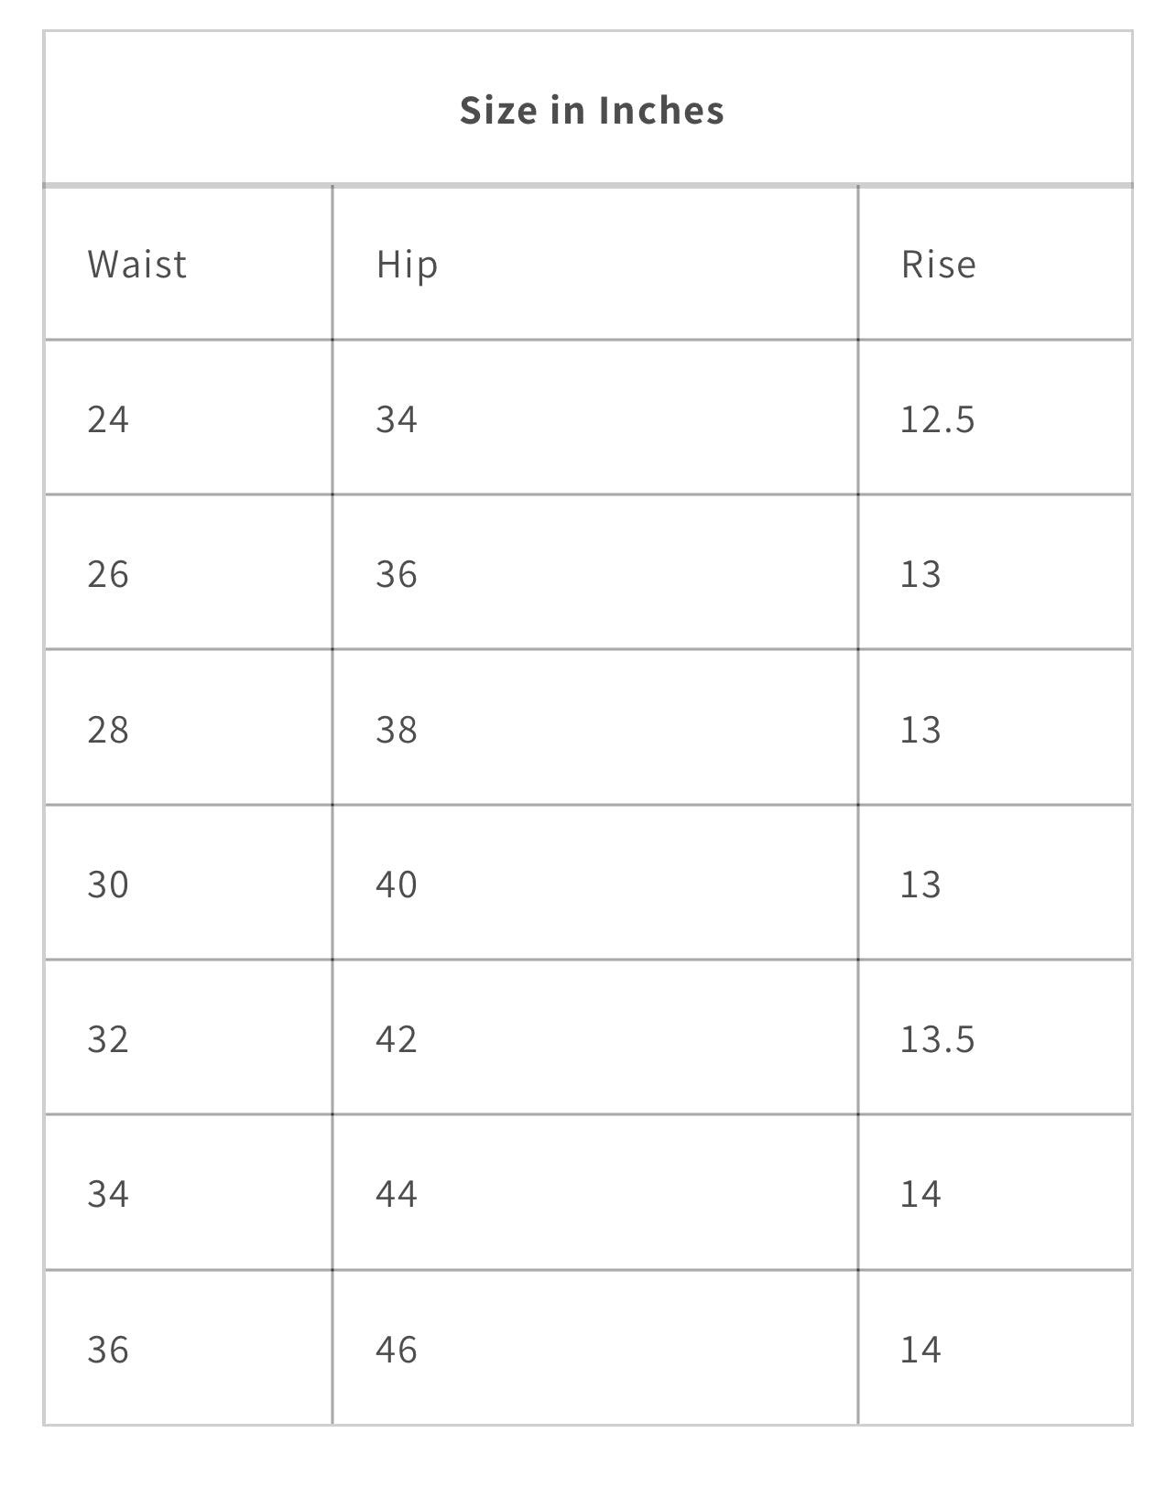Select the rise cell in waist 36 row
The image size is (1176, 1487).
pos(920,1350)
